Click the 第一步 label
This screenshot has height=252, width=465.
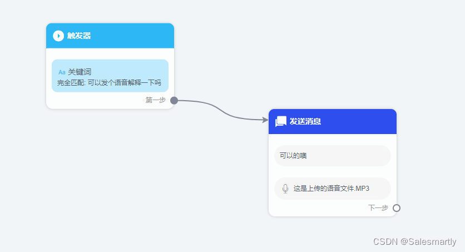coord(155,100)
